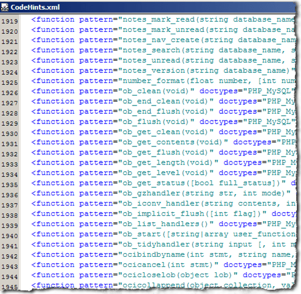Place cursor in ob_clean(void) pattern text
The image size is (301, 294).
[156, 92]
